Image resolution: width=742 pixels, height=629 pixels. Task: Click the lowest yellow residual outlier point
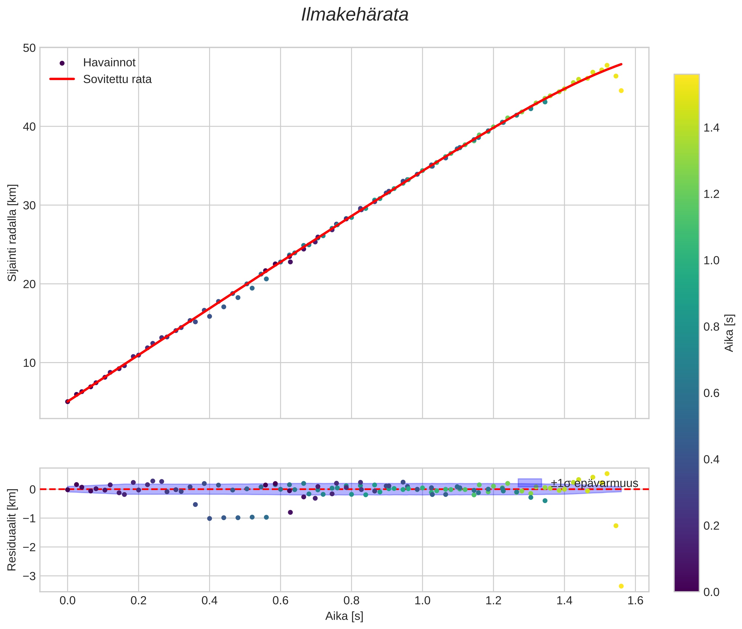coord(621,586)
